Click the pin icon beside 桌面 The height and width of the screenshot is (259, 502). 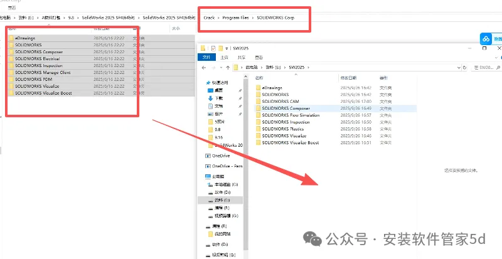pos(240,90)
